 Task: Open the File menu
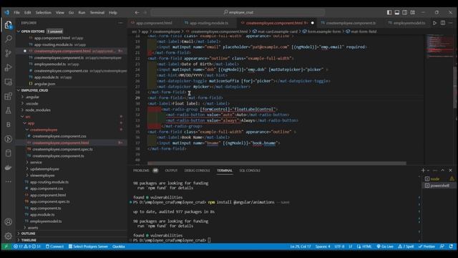16,13
